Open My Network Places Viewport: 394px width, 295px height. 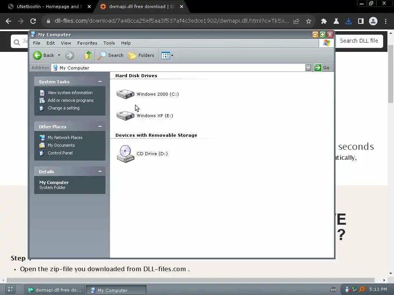(x=65, y=138)
